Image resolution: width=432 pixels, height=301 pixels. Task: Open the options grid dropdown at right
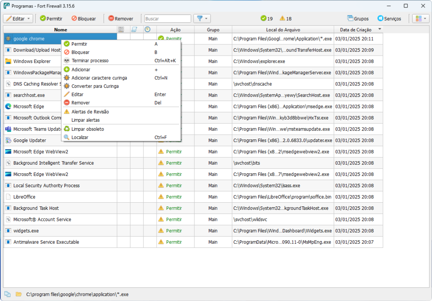tap(421, 19)
